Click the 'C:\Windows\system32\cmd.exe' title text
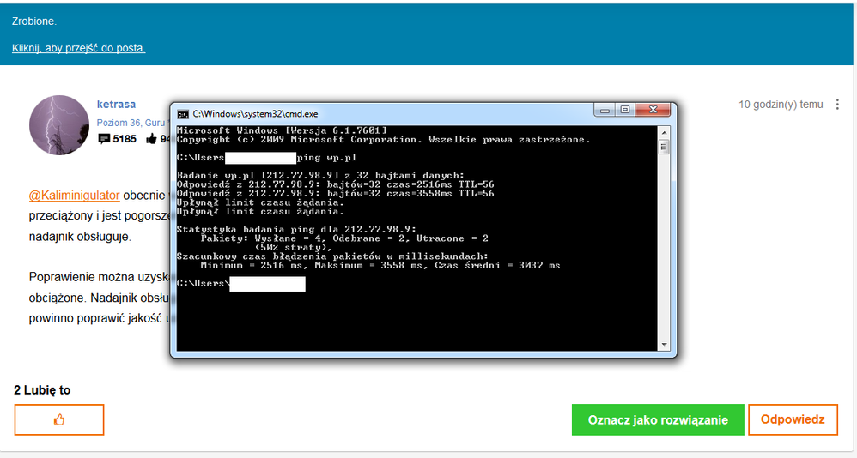 (255, 114)
